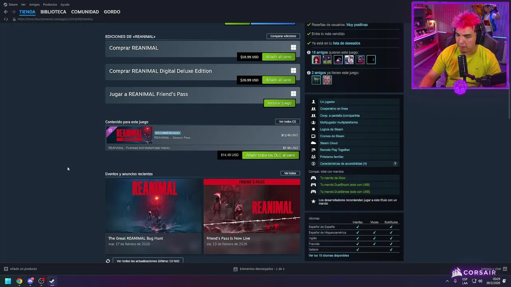
Task: Expand Ver los 15 idiomas disponibles
Action: 329,256
